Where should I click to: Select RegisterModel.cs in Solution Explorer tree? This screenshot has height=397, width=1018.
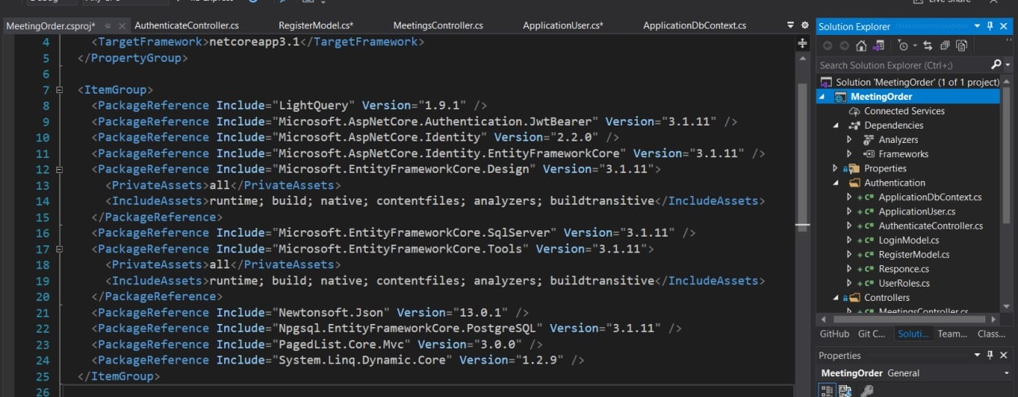914,254
